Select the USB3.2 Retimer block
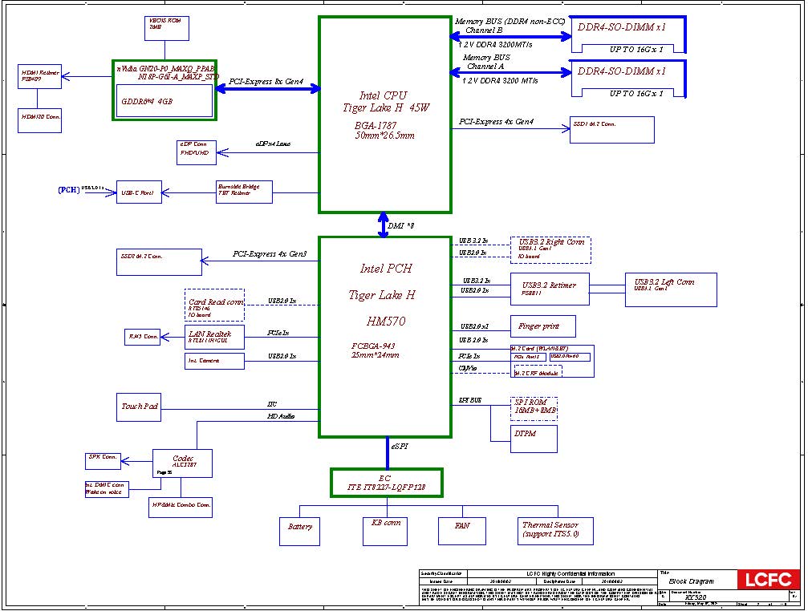The width and height of the screenshot is (808, 611). 549,289
